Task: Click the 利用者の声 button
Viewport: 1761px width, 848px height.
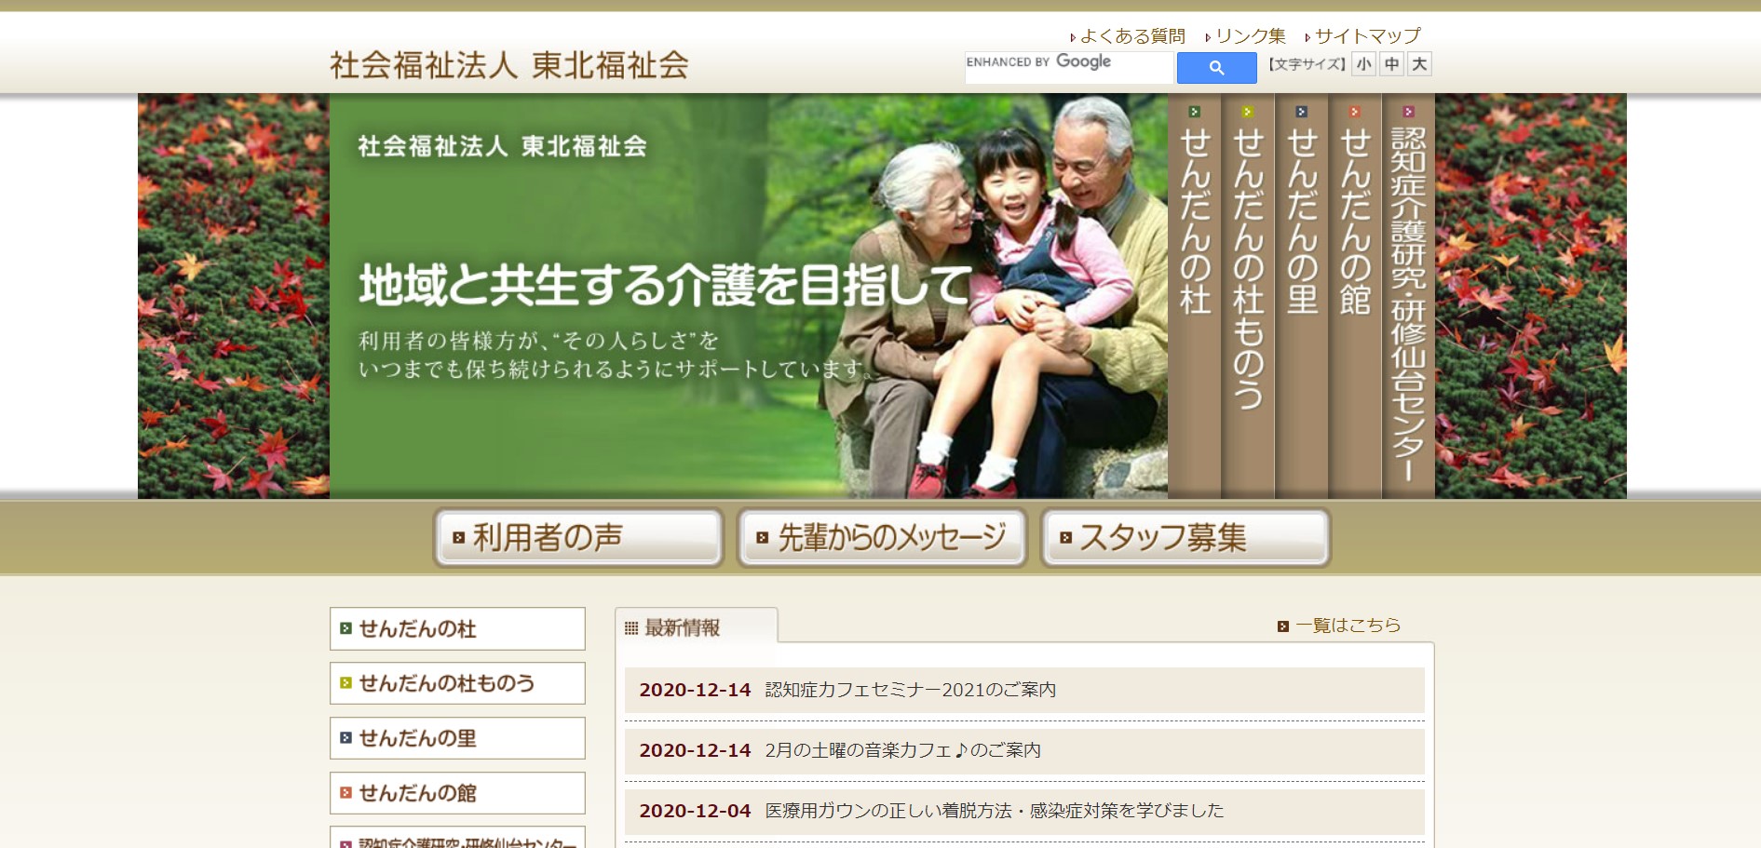Action: (578, 537)
